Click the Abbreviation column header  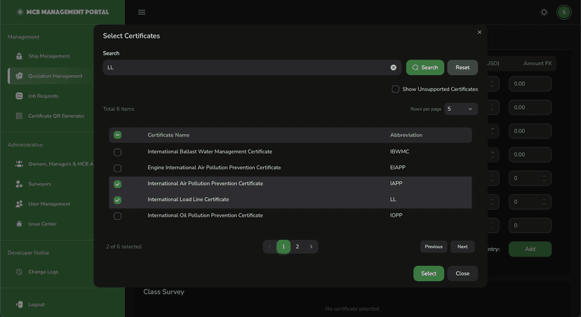tap(406, 135)
